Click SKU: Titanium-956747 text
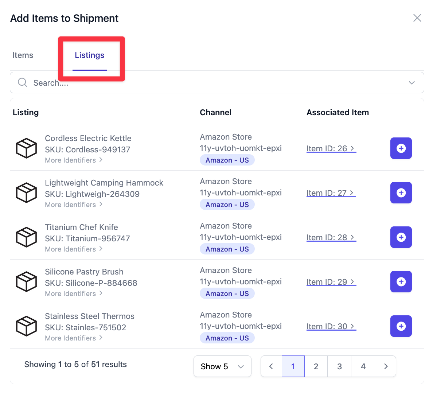The width and height of the screenshot is (433, 393). (87, 239)
